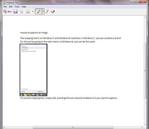Open the Edit menu

coord(11,7)
